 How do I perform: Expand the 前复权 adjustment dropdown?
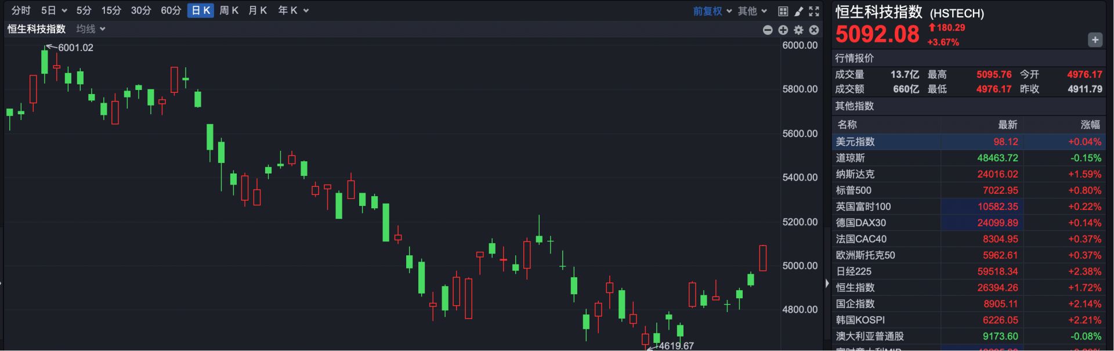[712, 11]
